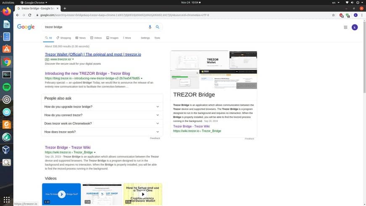Switch to the Shopping results tab
366x206 pixels.
(x=64, y=38)
